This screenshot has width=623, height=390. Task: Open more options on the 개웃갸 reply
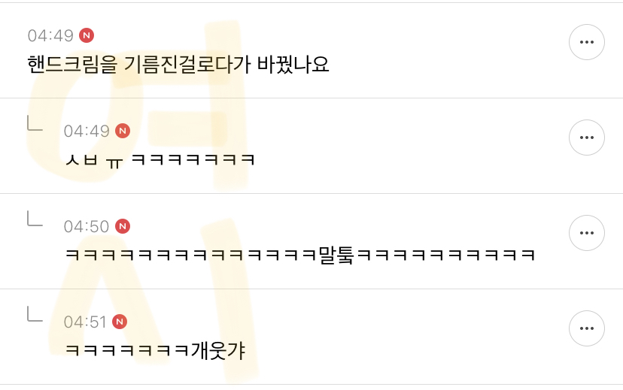(x=586, y=328)
